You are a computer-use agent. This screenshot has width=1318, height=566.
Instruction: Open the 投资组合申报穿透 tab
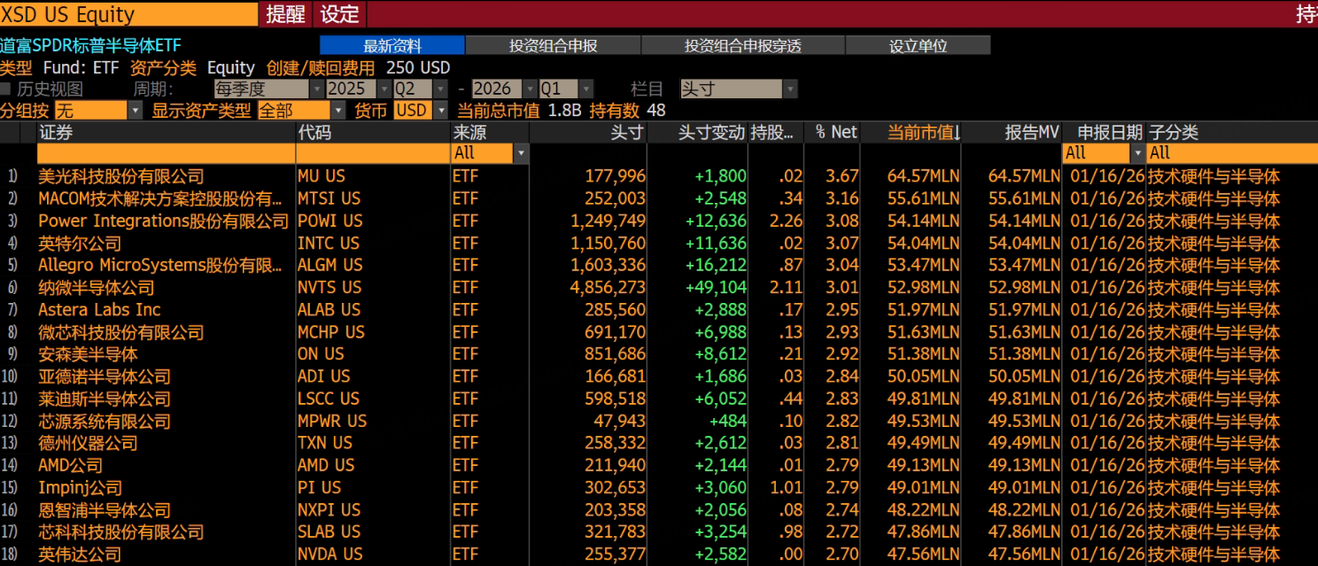coord(742,46)
